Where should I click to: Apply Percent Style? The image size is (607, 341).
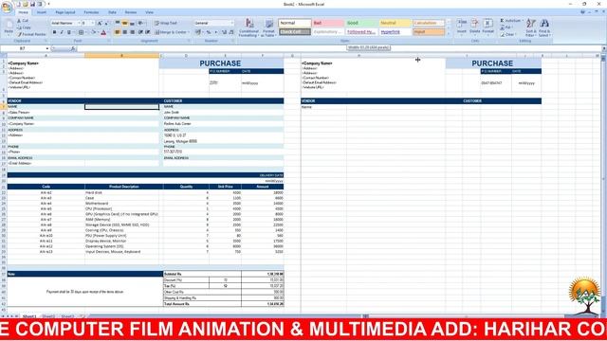pyautogui.click(x=209, y=32)
